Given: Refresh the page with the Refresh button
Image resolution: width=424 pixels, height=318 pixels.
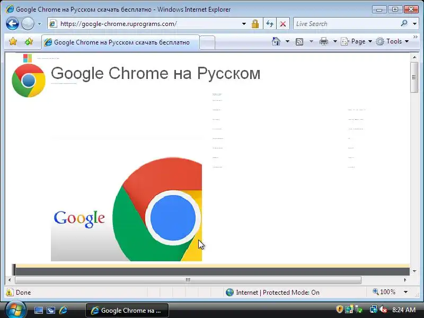Looking at the screenshot, I should tap(270, 24).
